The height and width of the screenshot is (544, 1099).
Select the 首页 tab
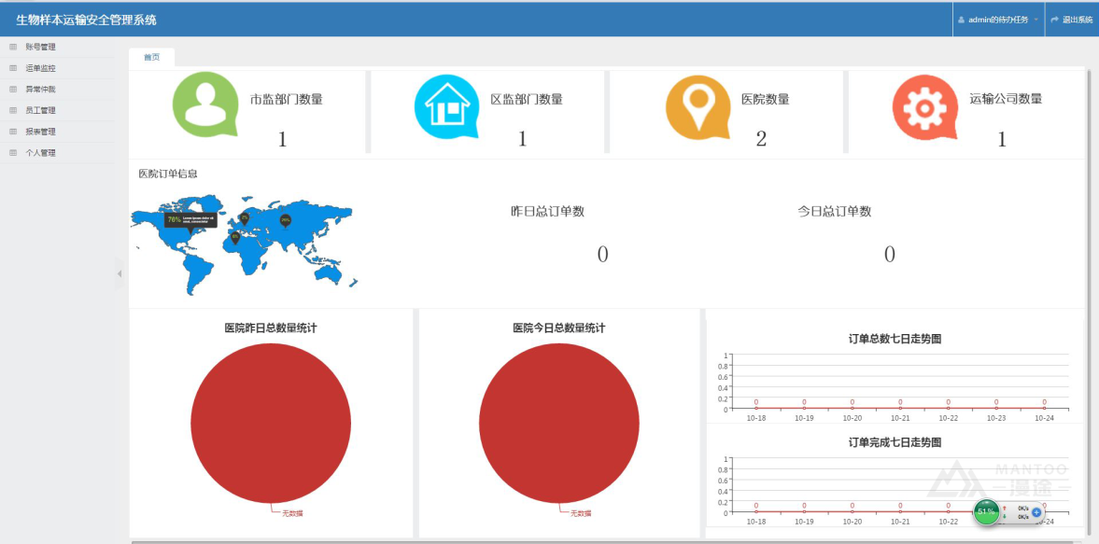point(151,57)
